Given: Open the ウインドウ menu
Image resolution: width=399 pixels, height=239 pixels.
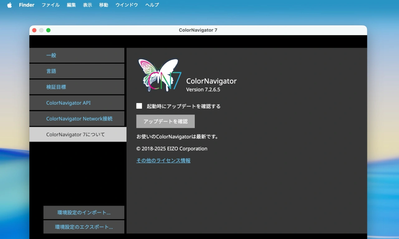Looking at the screenshot, I should (x=127, y=5).
